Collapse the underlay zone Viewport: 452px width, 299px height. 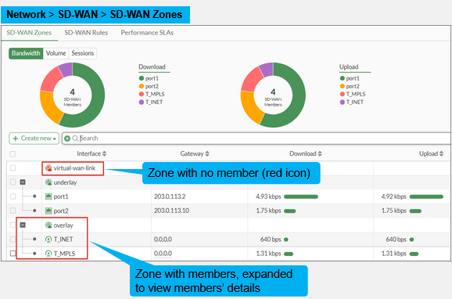coord(23,182)
